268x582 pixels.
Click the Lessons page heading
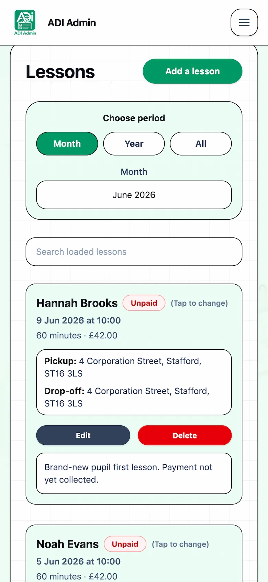(60, 72)
